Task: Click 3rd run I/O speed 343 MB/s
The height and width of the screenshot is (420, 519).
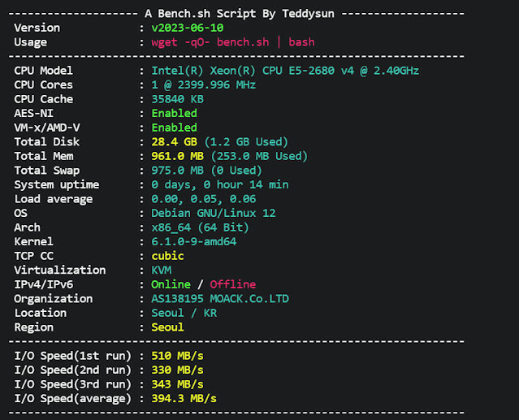Action: (x=177, y=384)
